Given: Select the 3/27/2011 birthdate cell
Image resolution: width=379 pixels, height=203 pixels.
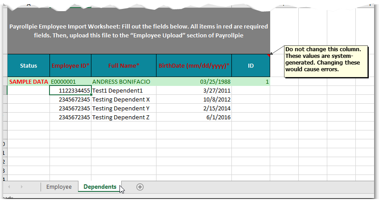Looking at the screenshot, I should 194,90.
